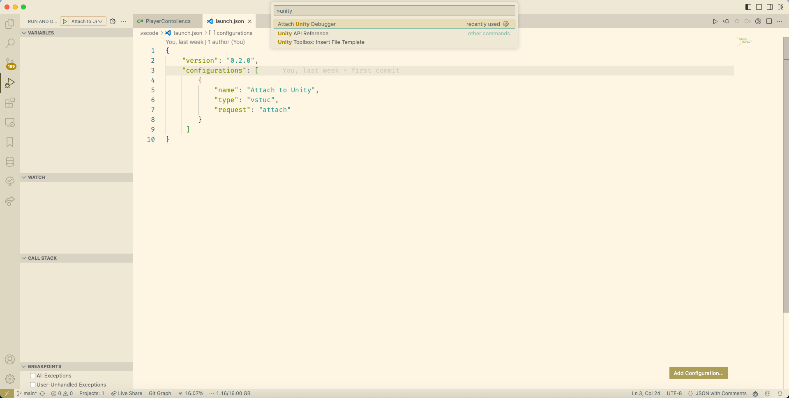Open the Database view icon
Viewport: 789px width, 398px height.
tap(10, 162)
